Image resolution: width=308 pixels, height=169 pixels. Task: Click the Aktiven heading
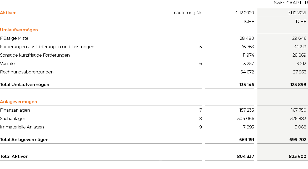(x=8, y=13)
